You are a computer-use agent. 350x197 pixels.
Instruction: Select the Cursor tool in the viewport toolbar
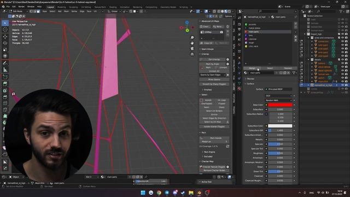(5, 30)
